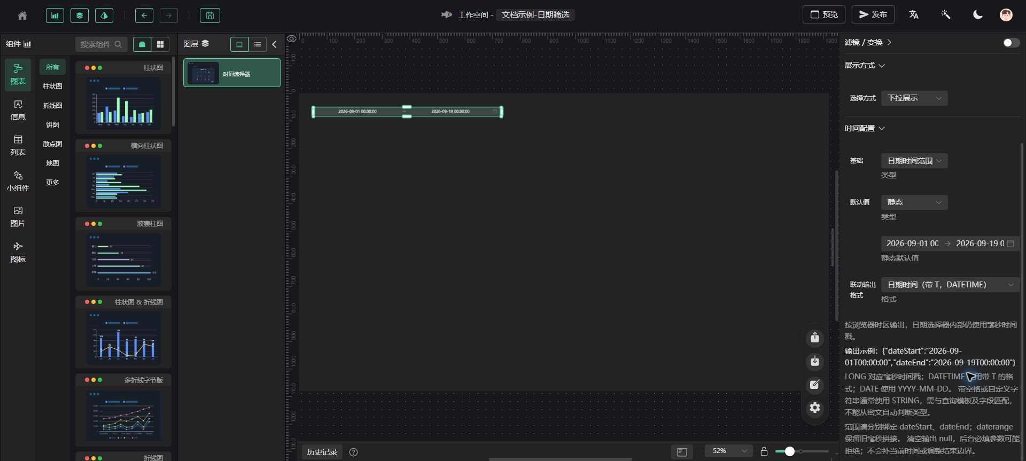1026x461 pixels.
Task: Toggle the 滤镜 / 变换 switch
Action: pos(1011,43)
